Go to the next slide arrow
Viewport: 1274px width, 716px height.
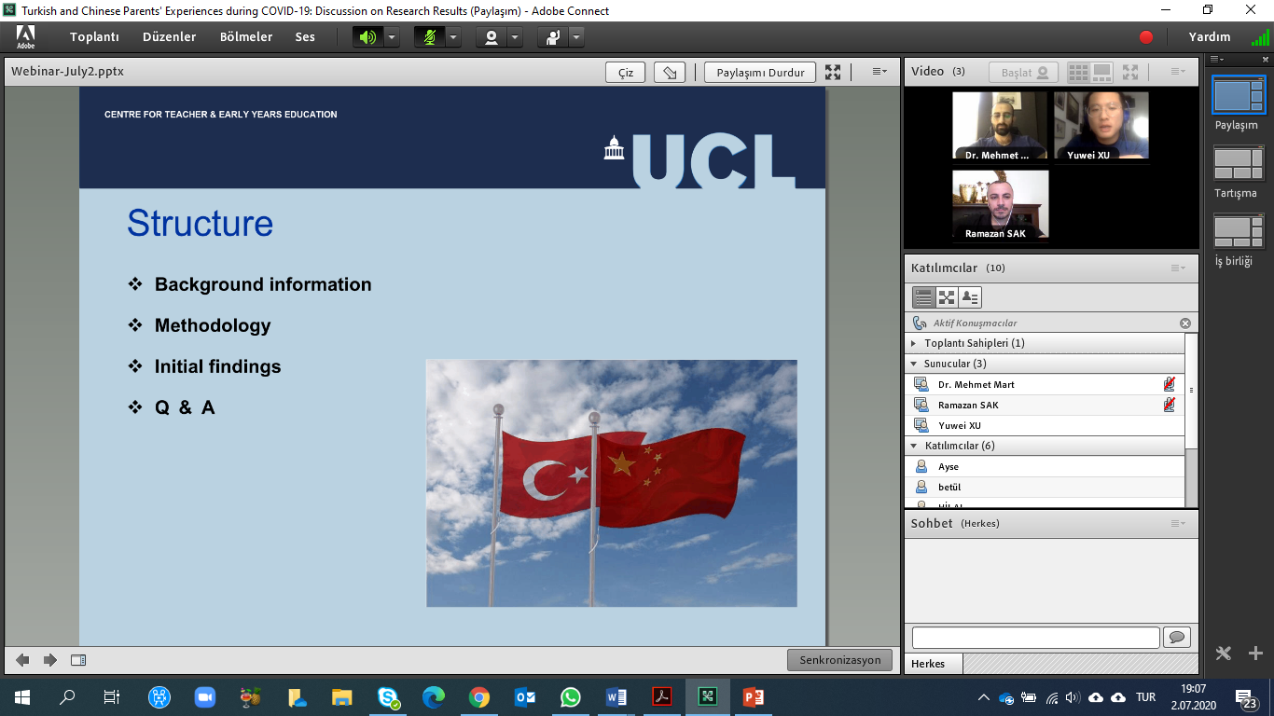pos(50,660)
